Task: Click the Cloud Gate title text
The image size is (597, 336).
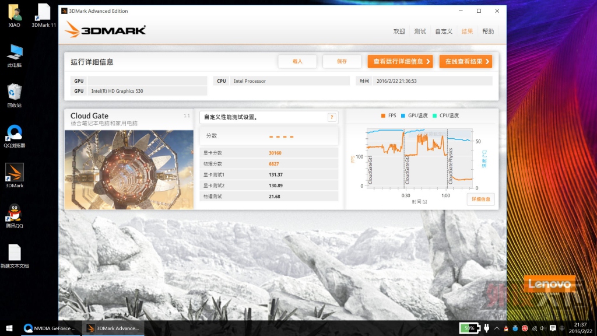Action: click(x=89, y=116)
